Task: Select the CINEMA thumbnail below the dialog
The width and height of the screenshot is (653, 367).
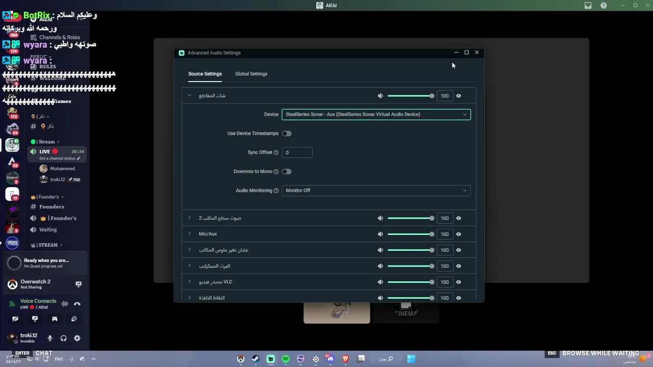Action: (406, 312)
